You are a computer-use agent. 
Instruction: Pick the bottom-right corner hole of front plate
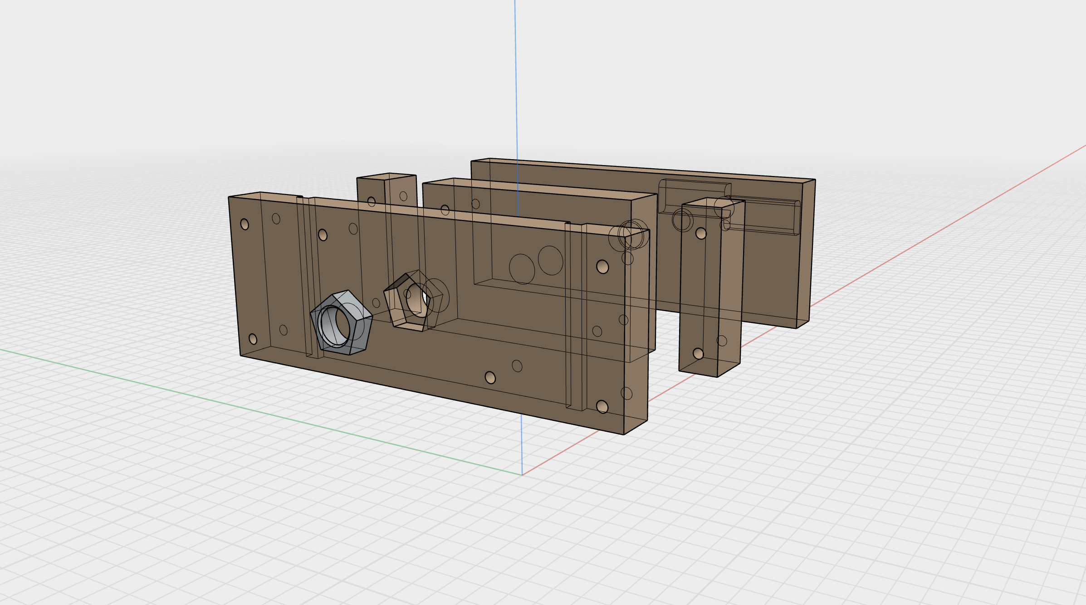[x=602, y=406]
